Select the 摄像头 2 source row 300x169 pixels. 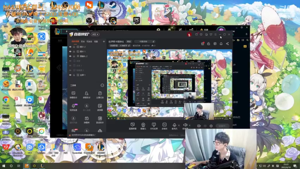coord(87,56)
